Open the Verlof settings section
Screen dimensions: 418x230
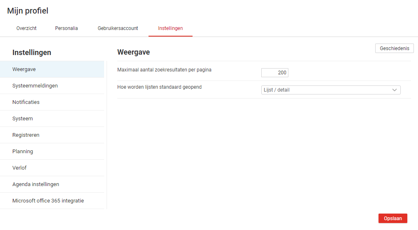coord(19,168)
